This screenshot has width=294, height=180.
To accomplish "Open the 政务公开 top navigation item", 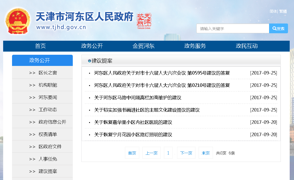I will coord(92,46).
